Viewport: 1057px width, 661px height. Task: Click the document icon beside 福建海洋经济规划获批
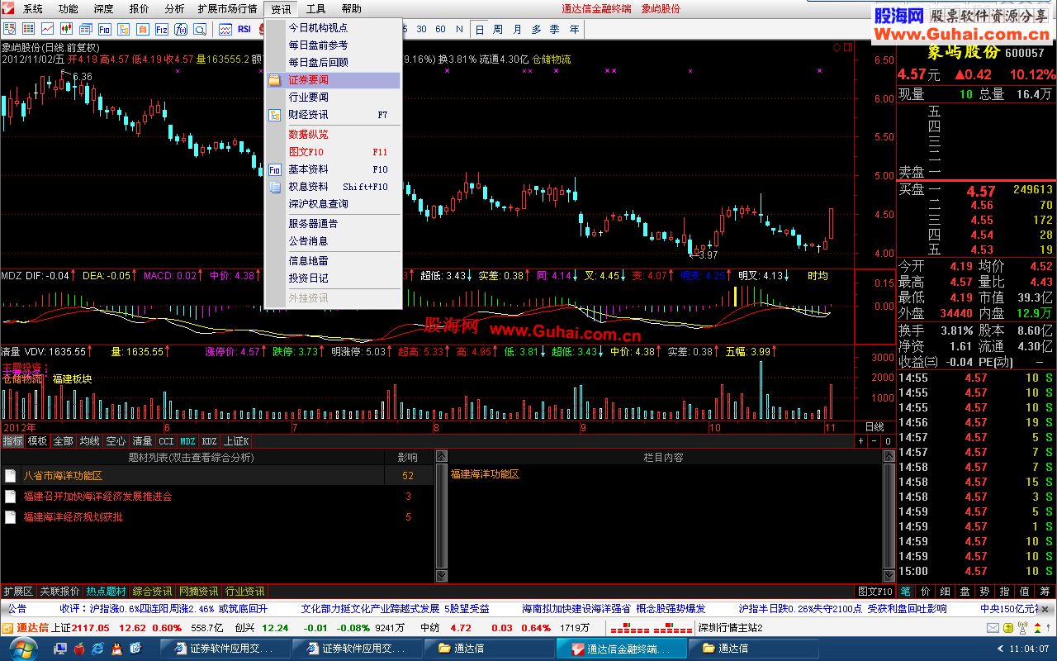tap(10, 517)
